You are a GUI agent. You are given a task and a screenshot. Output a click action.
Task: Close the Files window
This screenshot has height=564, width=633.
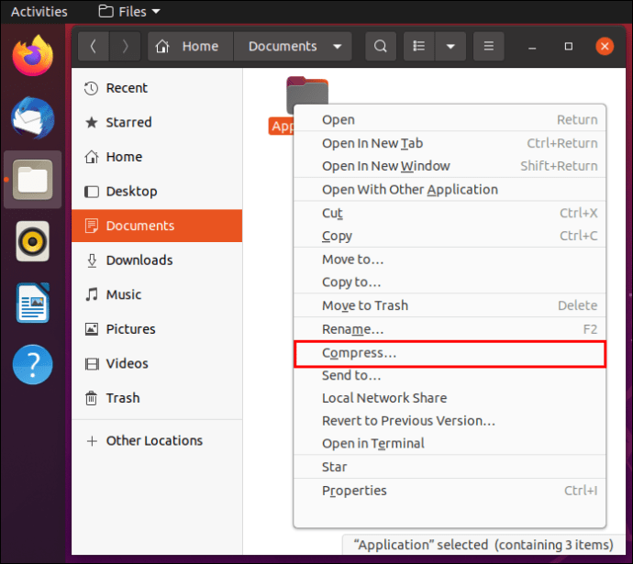pyautogui.click(x=605, y=47)
